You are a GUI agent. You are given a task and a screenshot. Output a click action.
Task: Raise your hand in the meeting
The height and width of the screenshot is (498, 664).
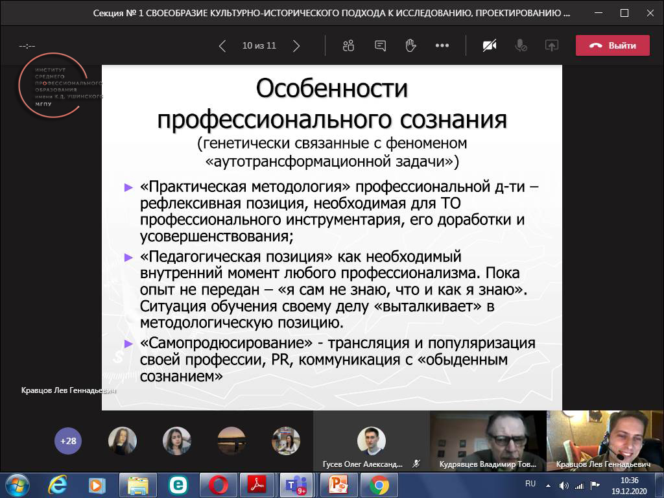(x=410, y=45)
